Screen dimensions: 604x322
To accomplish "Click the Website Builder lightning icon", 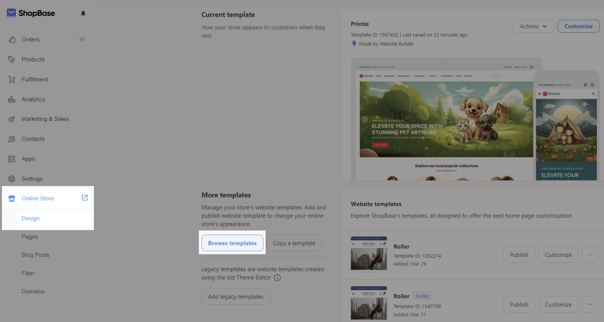I will coord(354,44).
